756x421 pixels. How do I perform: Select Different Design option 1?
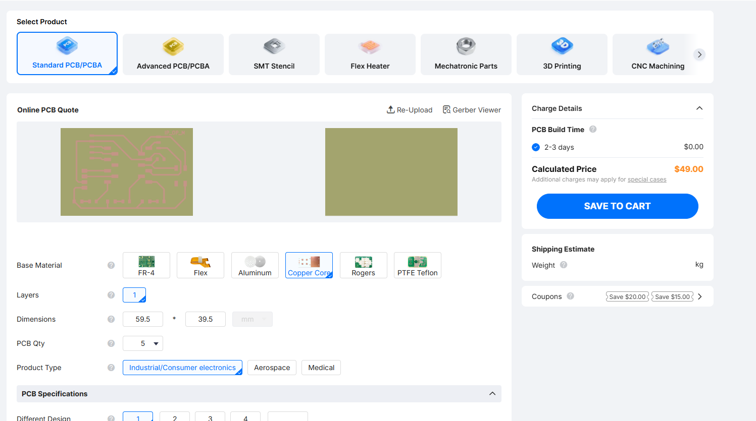pos(138,417)
